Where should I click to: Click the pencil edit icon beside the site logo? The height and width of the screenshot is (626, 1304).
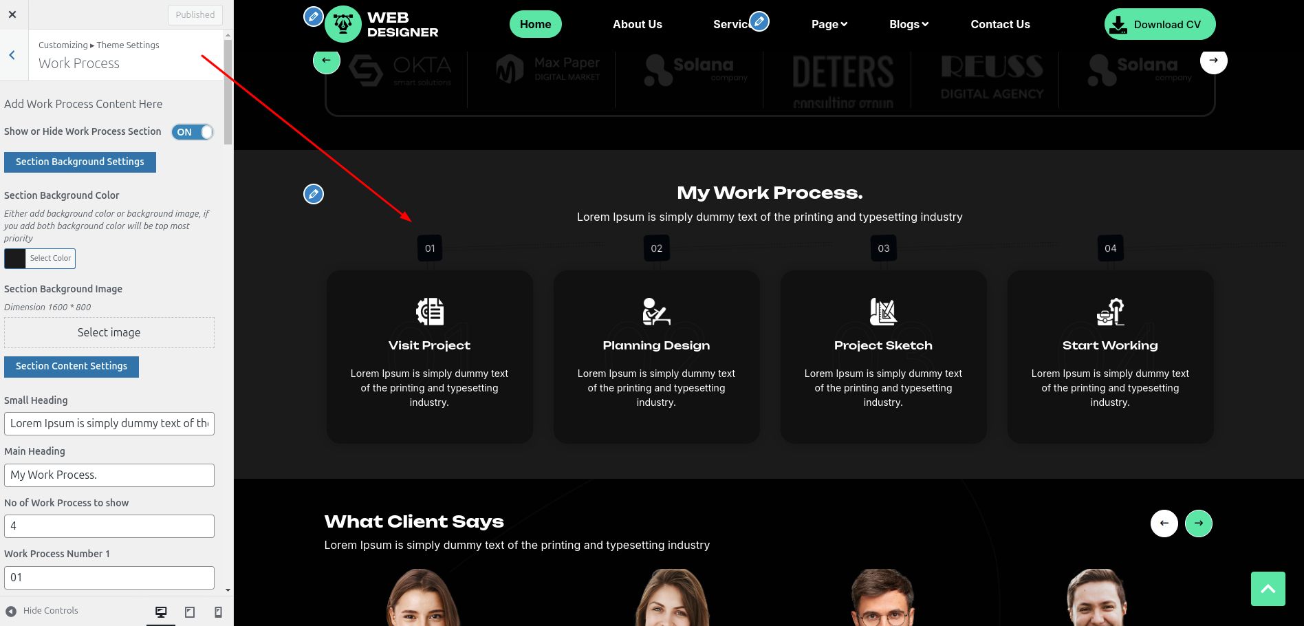coord(314,17)
